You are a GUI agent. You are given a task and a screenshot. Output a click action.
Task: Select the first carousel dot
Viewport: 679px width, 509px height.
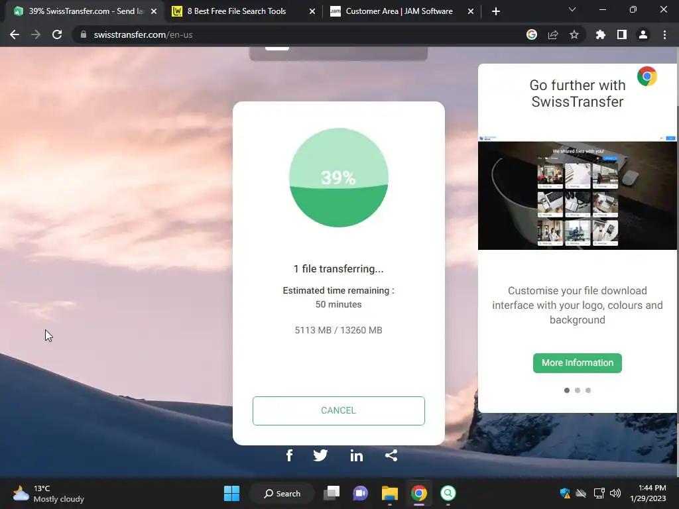pos(567,390)
